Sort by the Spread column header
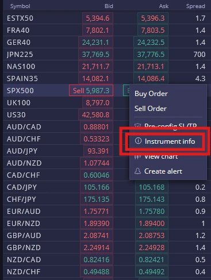The height and width of the screenshot is (280, 211). coord(195,6)
